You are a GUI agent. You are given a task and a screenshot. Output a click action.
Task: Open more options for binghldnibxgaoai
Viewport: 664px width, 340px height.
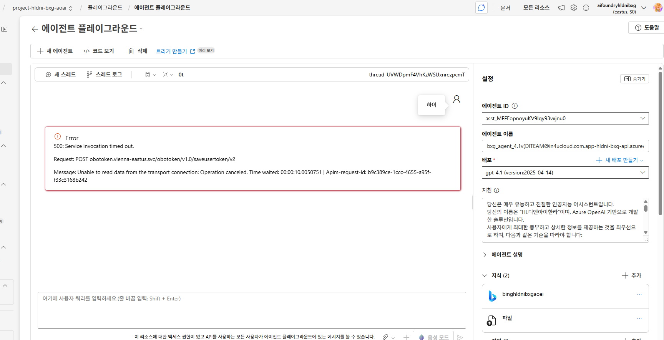639,294
